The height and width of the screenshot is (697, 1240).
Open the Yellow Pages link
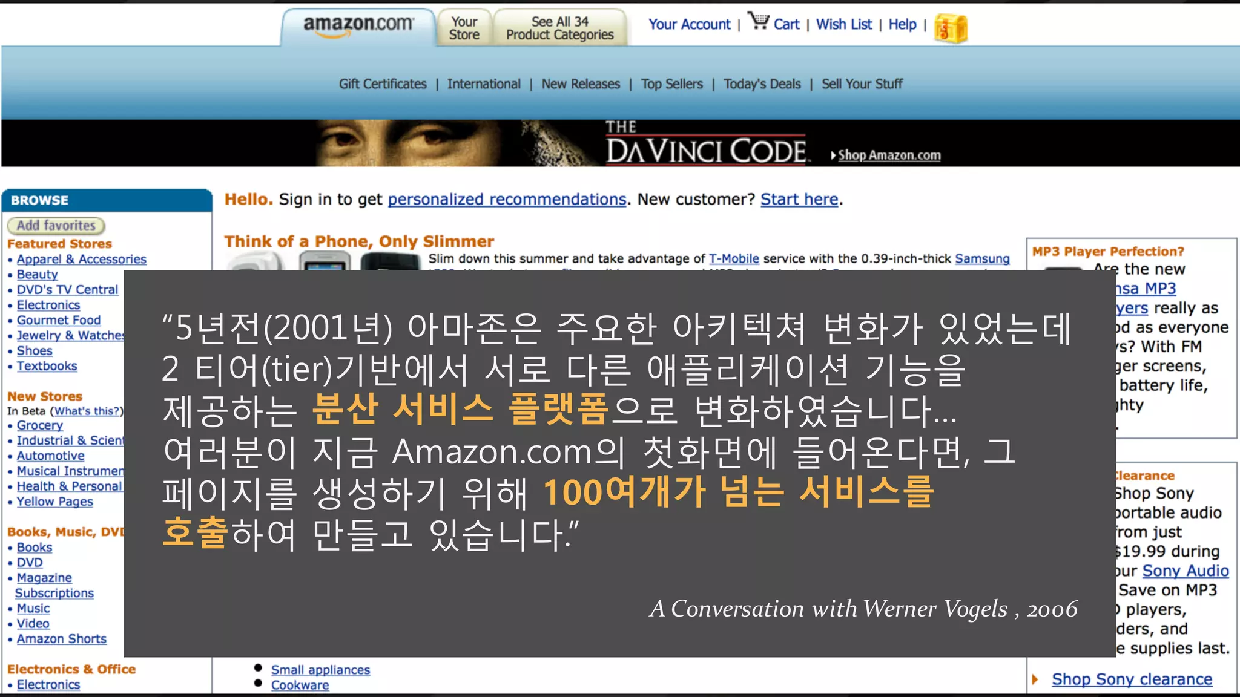tap(55, 502)
